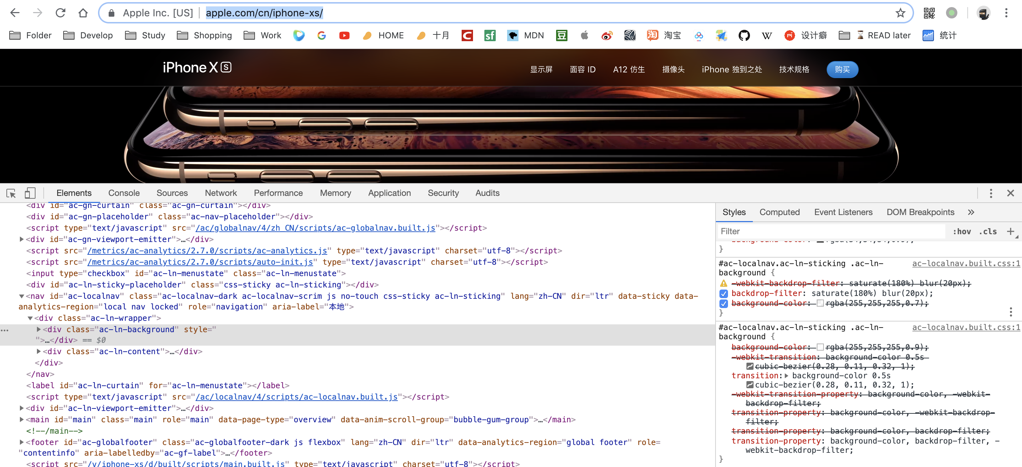1022x467 pixels.
Task: Click the device toolbar toggle icon
Action: pos(29,193)
